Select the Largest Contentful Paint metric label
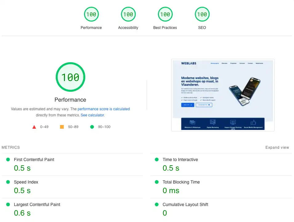Image resolution: width=294 pixels, height=222 pixels. 37,204
